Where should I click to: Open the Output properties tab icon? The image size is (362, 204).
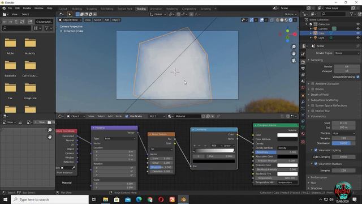[303, 69]
